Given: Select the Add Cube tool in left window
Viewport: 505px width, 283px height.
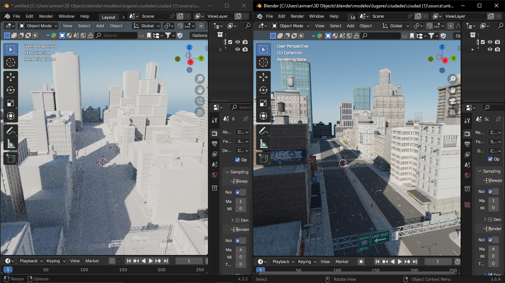Looking at the screenshot, I should coord(11,159).
